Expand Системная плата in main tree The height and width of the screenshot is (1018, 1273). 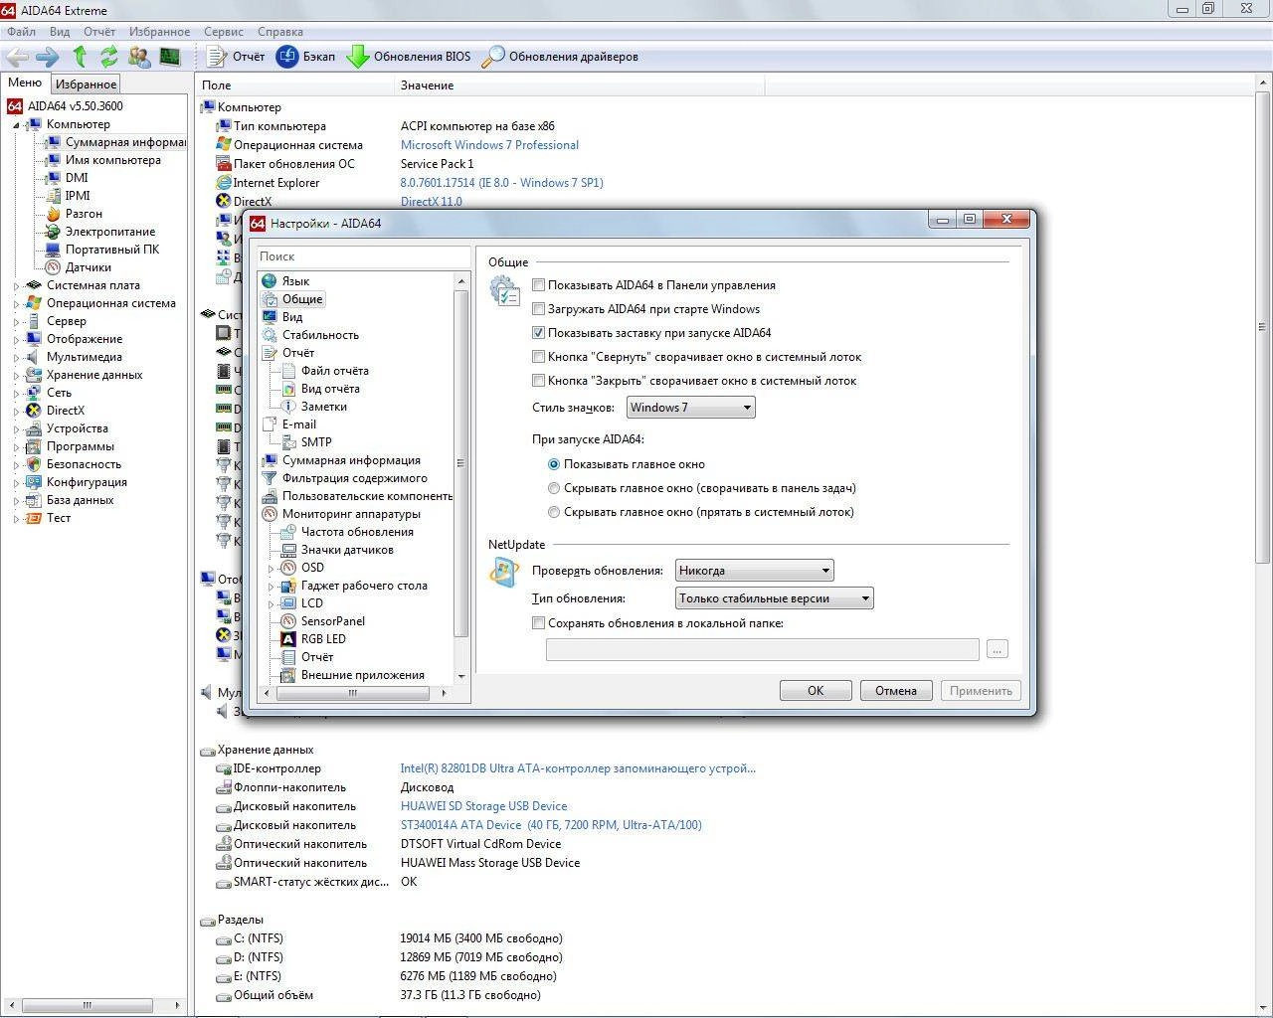point(16,286)
